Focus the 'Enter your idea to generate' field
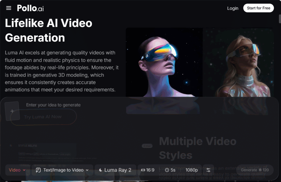This screenshot has width=281, height=182. tap(54, 105)
